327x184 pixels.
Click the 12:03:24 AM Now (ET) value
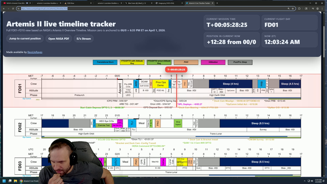tap(282, 42)
